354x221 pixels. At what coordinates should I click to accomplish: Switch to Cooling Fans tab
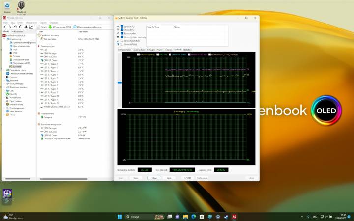click(x=139, y=50)
